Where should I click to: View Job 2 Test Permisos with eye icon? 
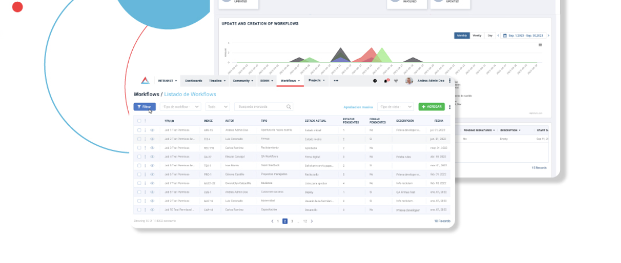click(152, 139)
